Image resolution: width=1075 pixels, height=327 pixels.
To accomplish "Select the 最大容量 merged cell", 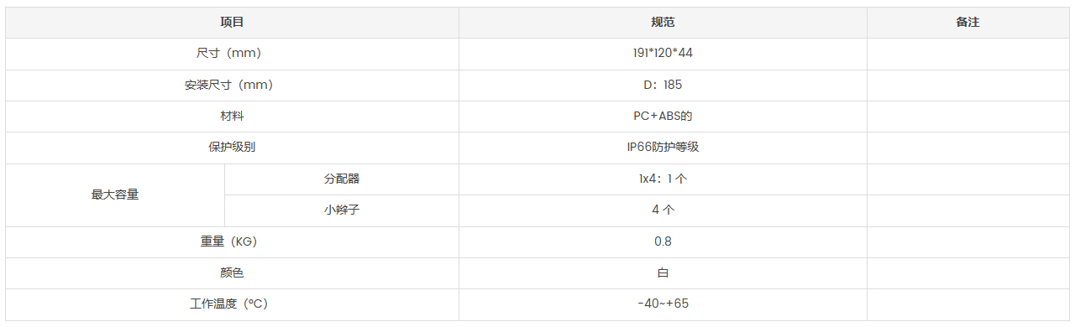I will pyautogui.click(x=115, y=195).
